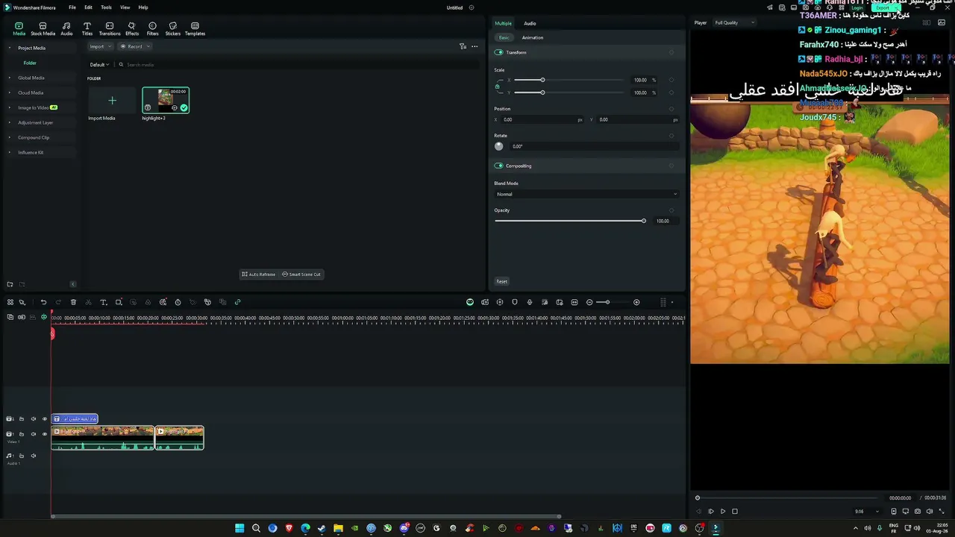
Task: Open the Effects panel
Action: coord(132,28)
